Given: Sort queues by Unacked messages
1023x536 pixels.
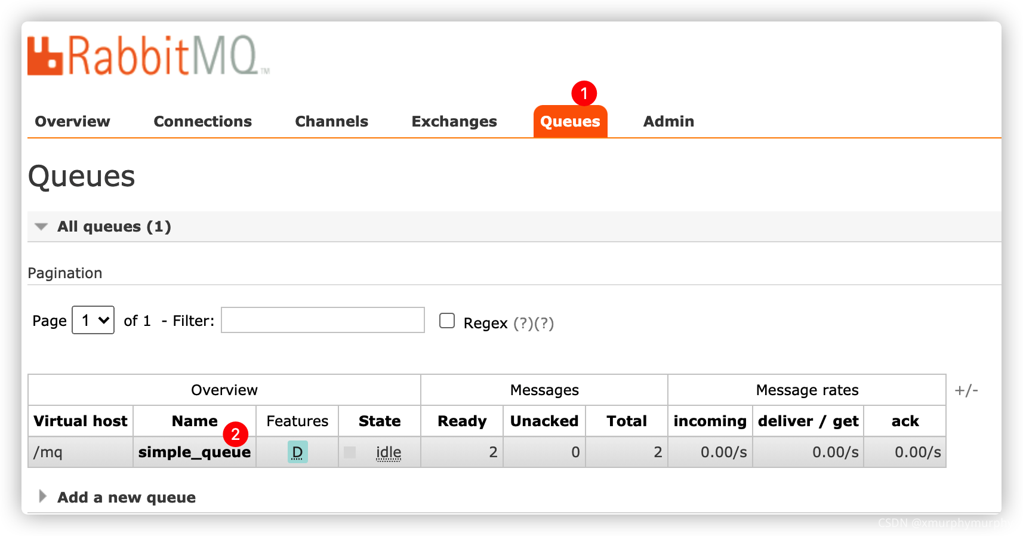Looking at the screenshot, I should click(544, 421).
